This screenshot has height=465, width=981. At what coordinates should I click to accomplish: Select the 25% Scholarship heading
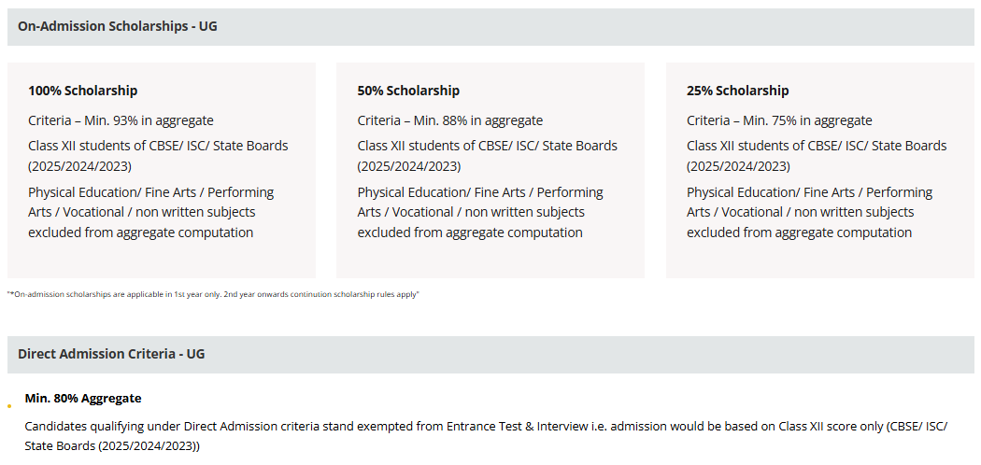coord(738,91)
